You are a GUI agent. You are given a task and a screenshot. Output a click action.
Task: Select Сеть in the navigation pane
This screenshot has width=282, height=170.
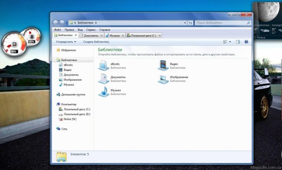pyautogui.click(x=62, y=129)
